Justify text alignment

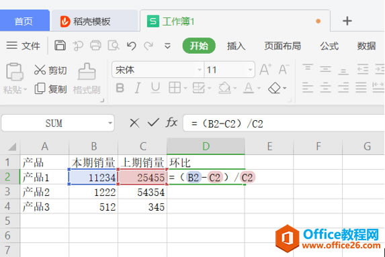pyautogui.click(x=361, y=87)
